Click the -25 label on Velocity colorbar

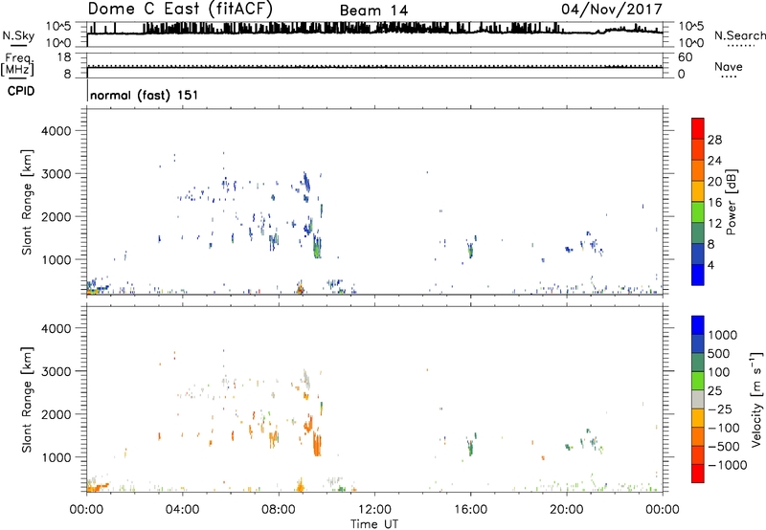click(x=720, y=409)
